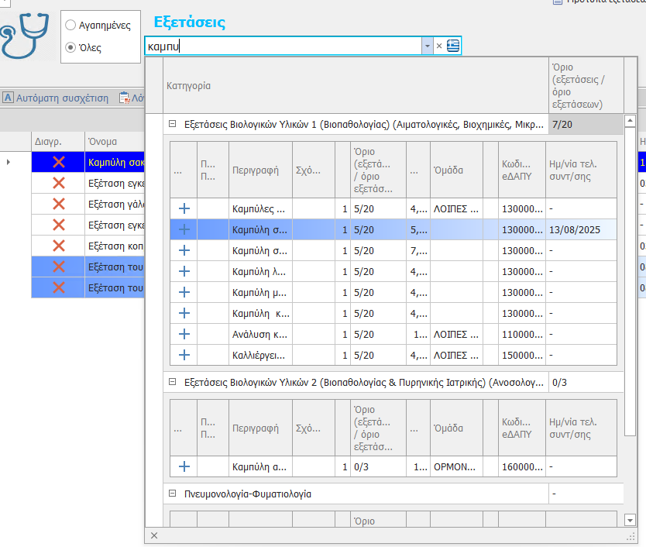Viewport: 646px width, 547px height.
Task: Add the Καμπύλη μ... exam
Action: [x=184, y=292]
